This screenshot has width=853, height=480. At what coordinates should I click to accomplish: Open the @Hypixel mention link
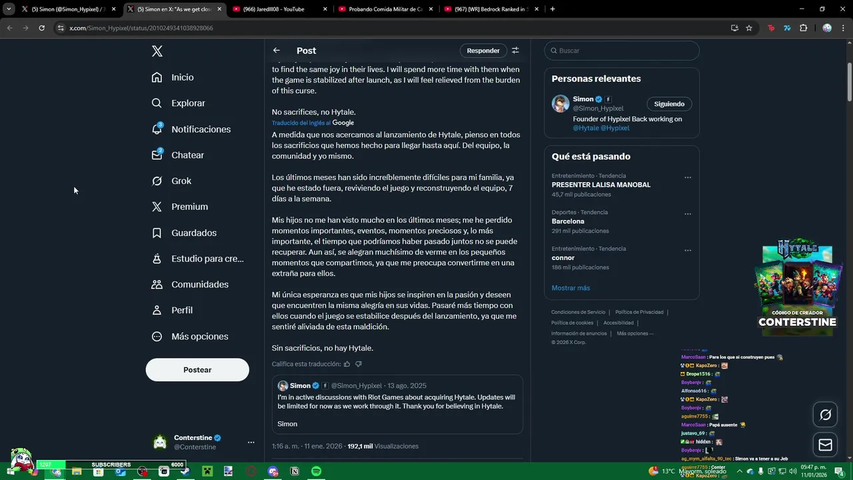(615, 128)
